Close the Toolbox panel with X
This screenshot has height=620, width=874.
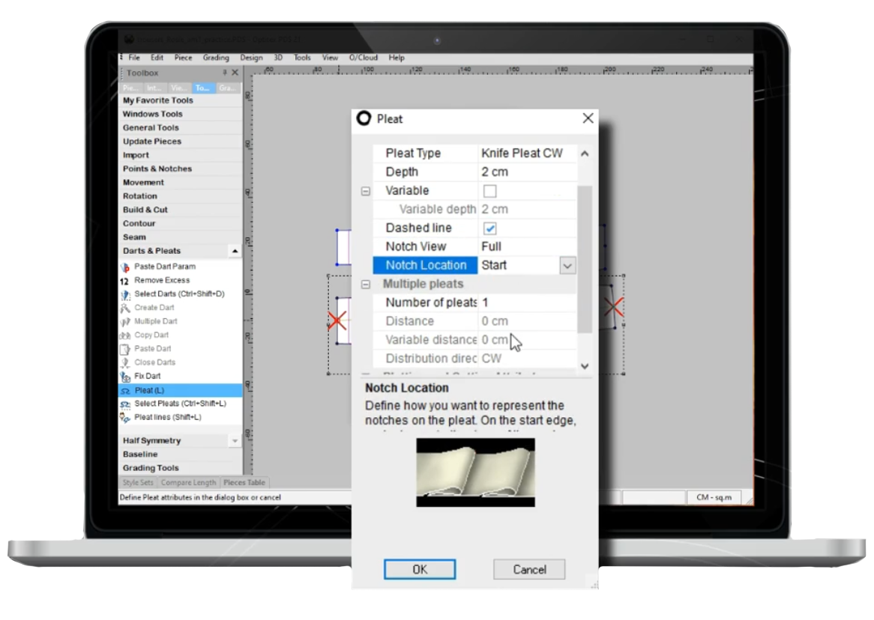[x=235, y=73]
